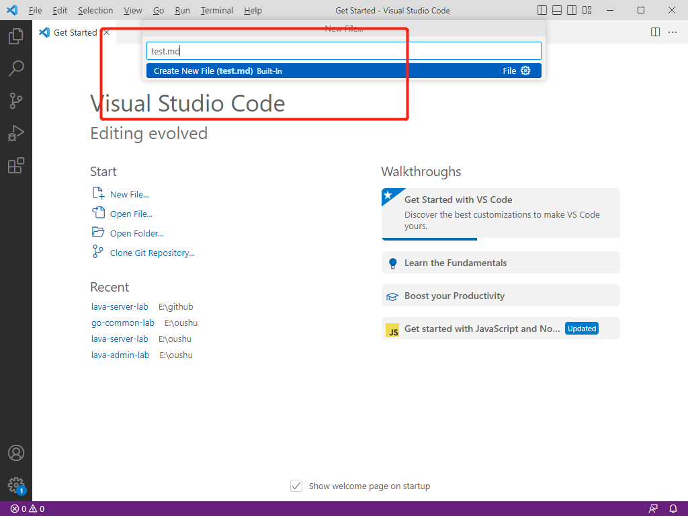Click the Updated badge on JavaScript walkthrough

click(x=582, y=329)
